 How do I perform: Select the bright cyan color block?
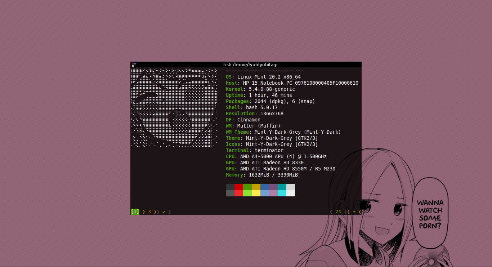coord(282,193)
